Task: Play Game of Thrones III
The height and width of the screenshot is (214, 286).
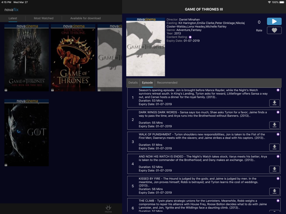Action: click(274, 21)
